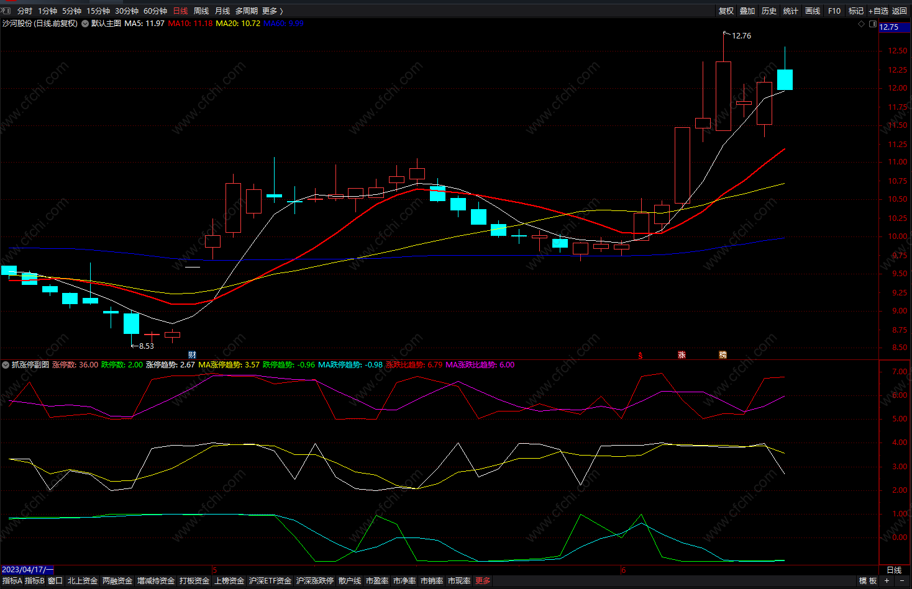912x589 pixels.
Task: Add stock via +自选 button
Action: point(878,11)
